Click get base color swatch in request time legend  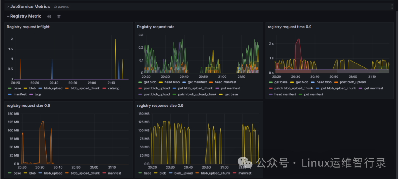271,82
